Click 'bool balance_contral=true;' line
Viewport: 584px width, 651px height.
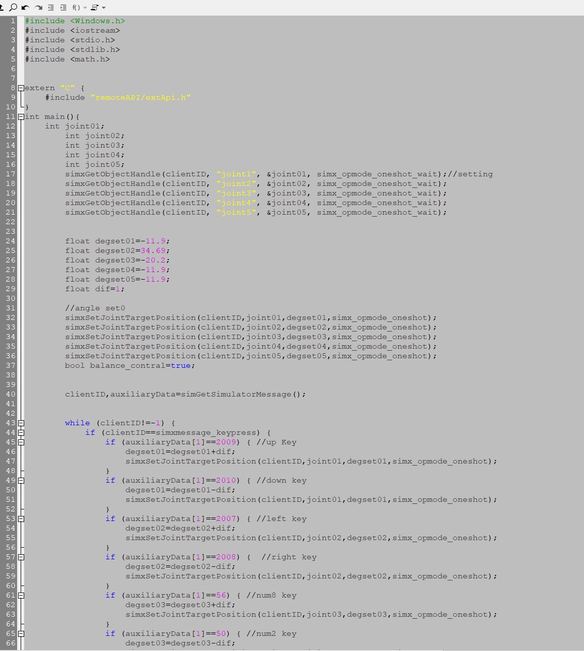click(130, 365)
